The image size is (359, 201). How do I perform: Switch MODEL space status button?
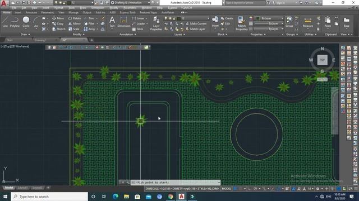coord(227,189)
